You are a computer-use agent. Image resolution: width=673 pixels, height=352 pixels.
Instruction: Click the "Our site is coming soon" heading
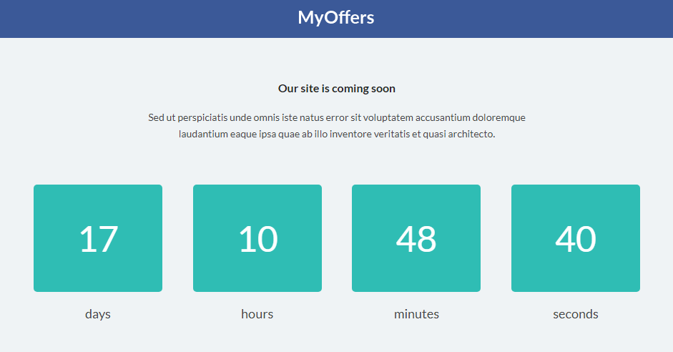tap(336, 89)
